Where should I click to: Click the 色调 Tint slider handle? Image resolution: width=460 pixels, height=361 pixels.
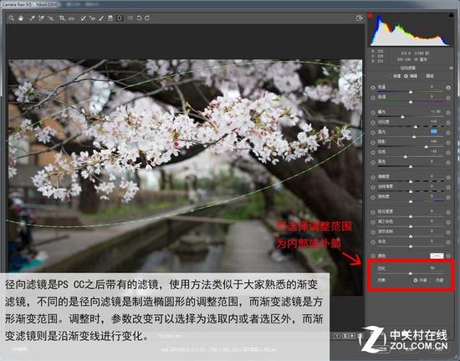coord(411,102)
